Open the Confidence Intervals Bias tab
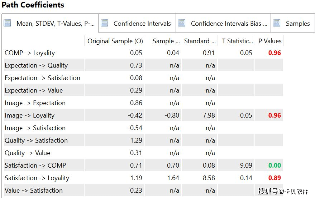Viewport: 315px width, 198px height. pyautogui.click(x=229, y=24)
